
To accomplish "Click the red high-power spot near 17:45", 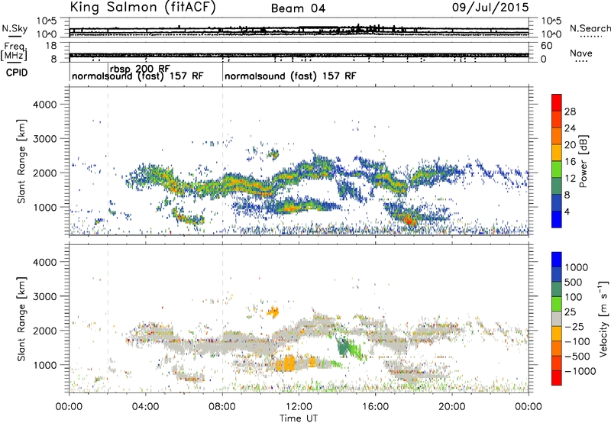I will click(x=409, y=221).
